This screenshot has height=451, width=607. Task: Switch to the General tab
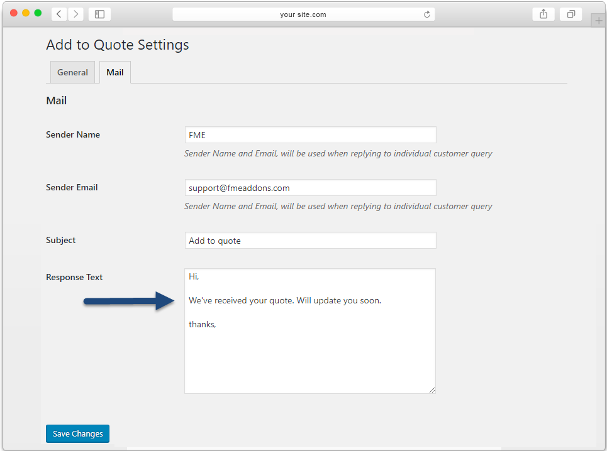[x=72, y=72]
